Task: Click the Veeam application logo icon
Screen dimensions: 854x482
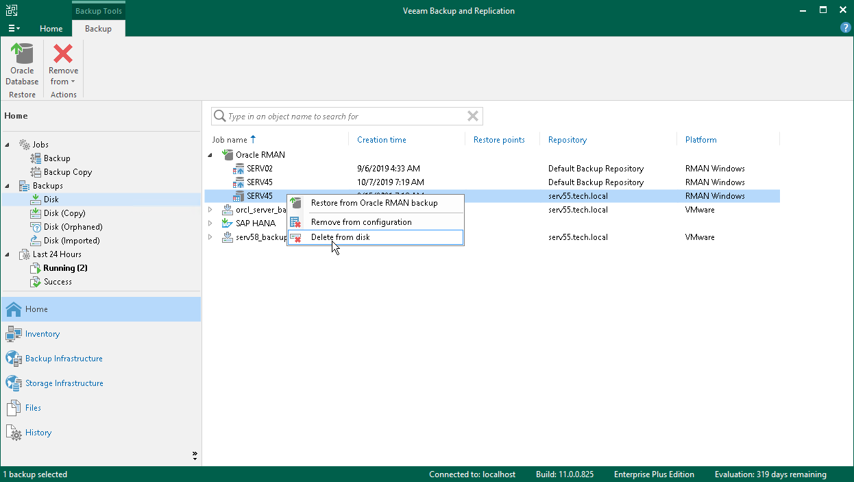Action: click(10, 10)
